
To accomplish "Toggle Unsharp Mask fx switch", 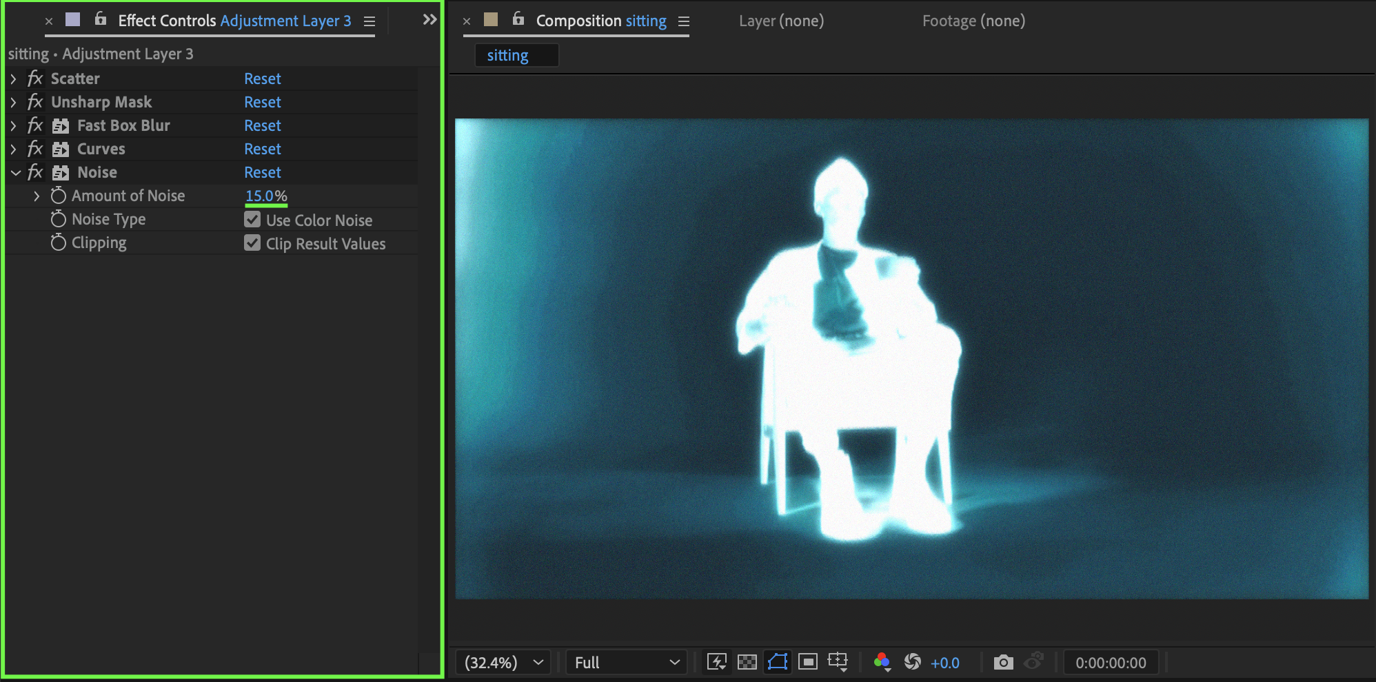I will point(34,102).
